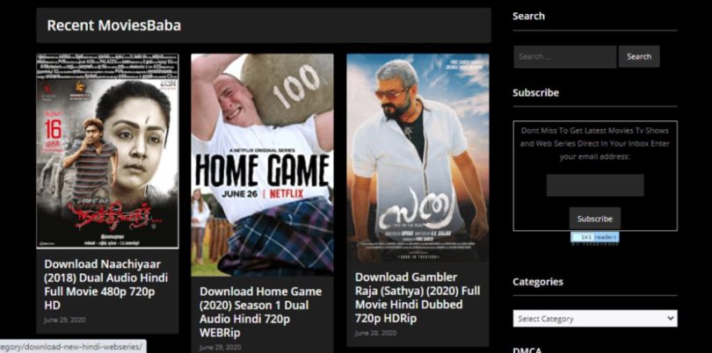Image resolution: width=712 pixels, height=353 pixels.
Task: Click the June 29, 2020 date under Home Game
Action: click(221, 348)
